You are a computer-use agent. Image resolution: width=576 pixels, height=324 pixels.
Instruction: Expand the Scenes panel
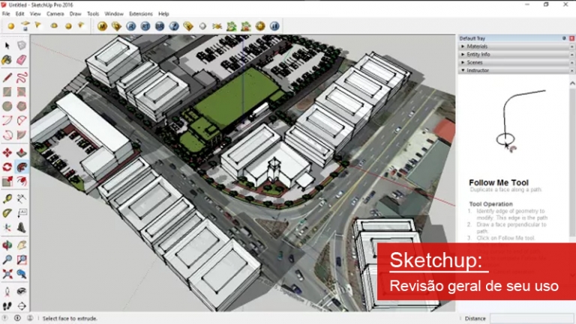point(514,63)
